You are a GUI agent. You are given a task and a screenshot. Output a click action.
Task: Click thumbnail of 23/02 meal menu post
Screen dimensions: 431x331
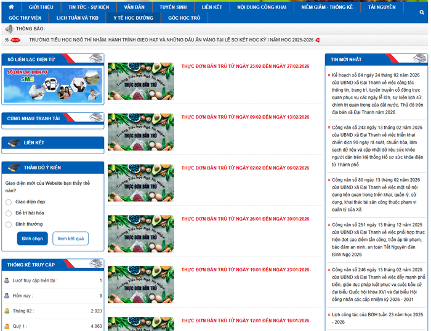141,81
